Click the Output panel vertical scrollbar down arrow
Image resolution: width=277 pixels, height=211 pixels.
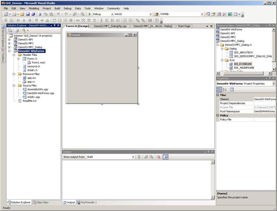coord(213,198)
